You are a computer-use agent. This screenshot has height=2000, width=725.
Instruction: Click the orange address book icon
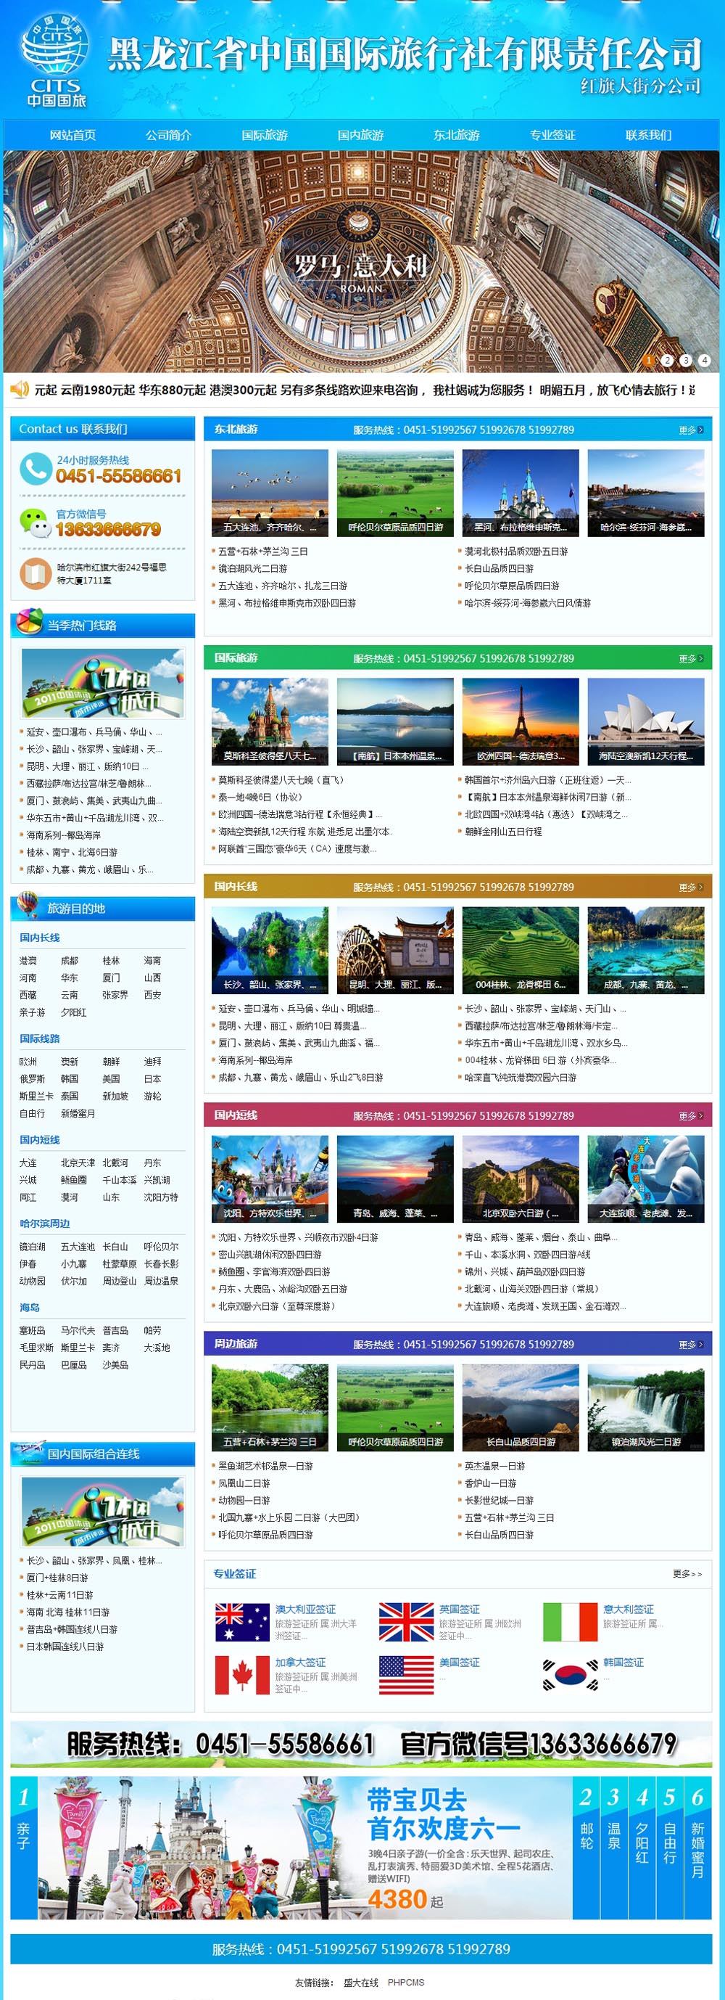[x=35, y=574]
